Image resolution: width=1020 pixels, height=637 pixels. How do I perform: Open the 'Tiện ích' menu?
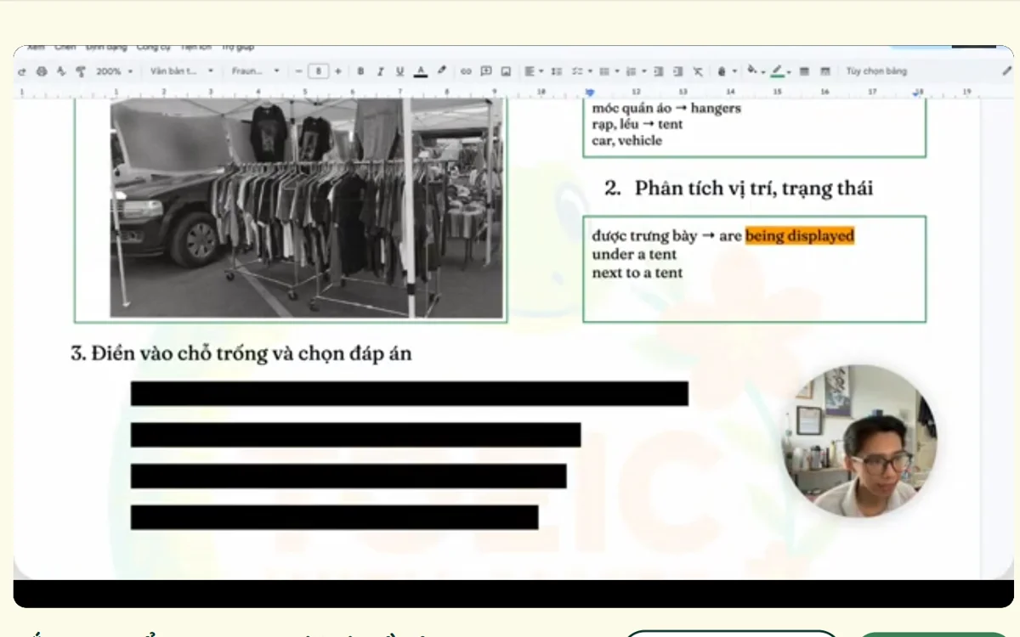197,48
